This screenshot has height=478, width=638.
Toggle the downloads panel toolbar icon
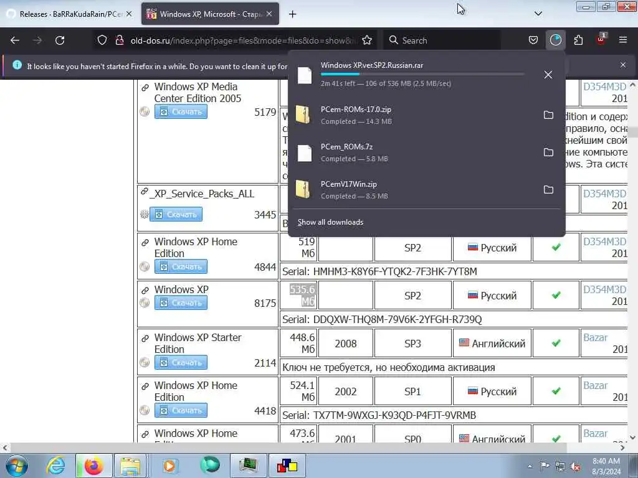coord(555,40)
